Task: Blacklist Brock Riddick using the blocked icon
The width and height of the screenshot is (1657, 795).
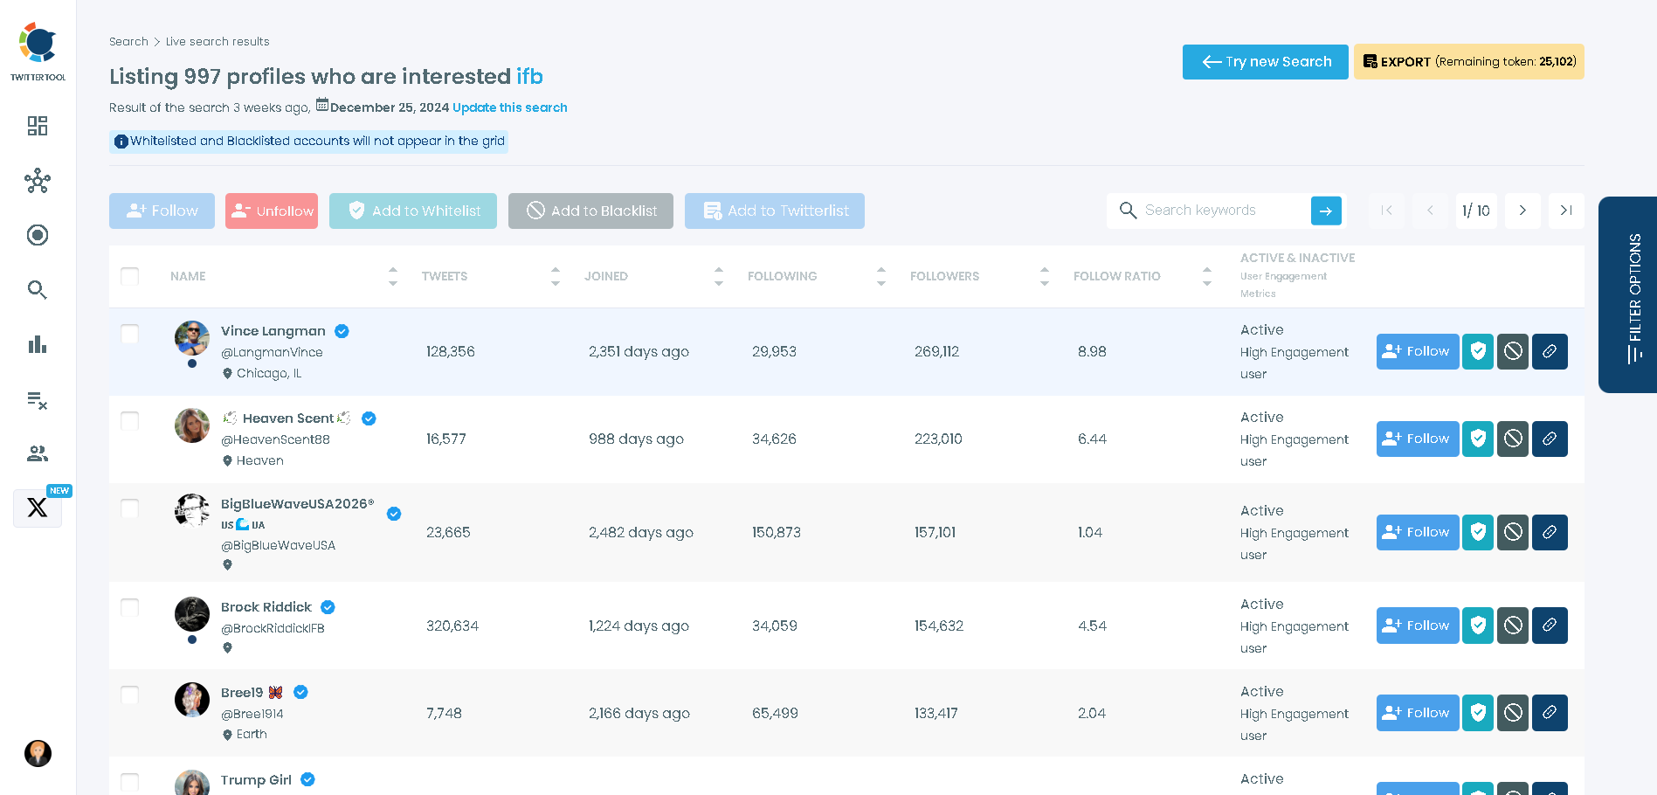Action: 1513,625
